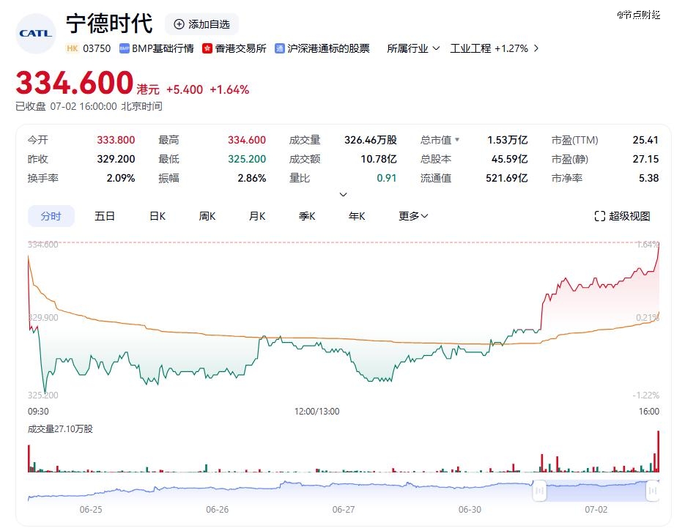674x531 pixels.
Task: Click the 沪深港通标的股票 label
Action: [x=328, y=48]
